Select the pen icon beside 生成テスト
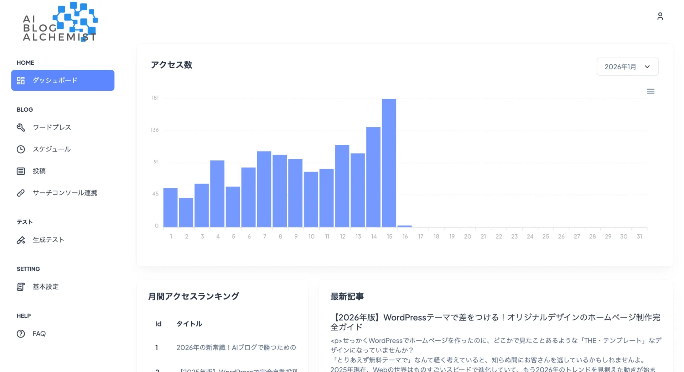 coord(21,240)
